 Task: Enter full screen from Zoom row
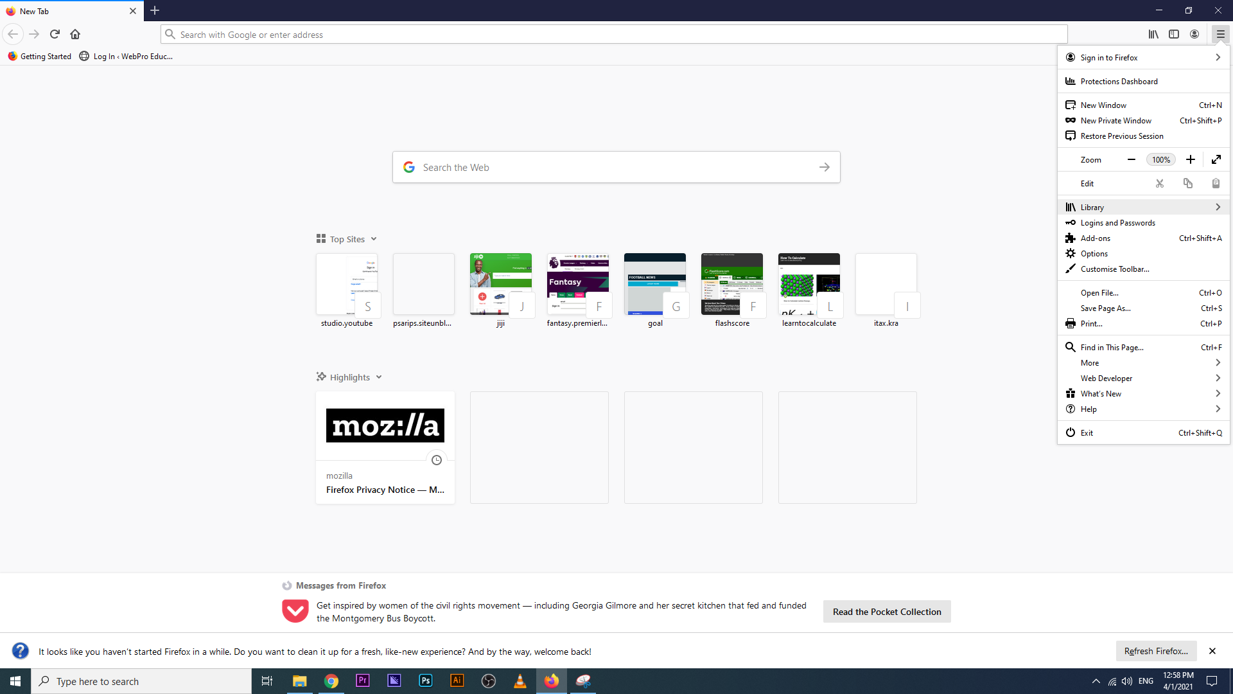pyautogui.click(x=1216, y=160)
